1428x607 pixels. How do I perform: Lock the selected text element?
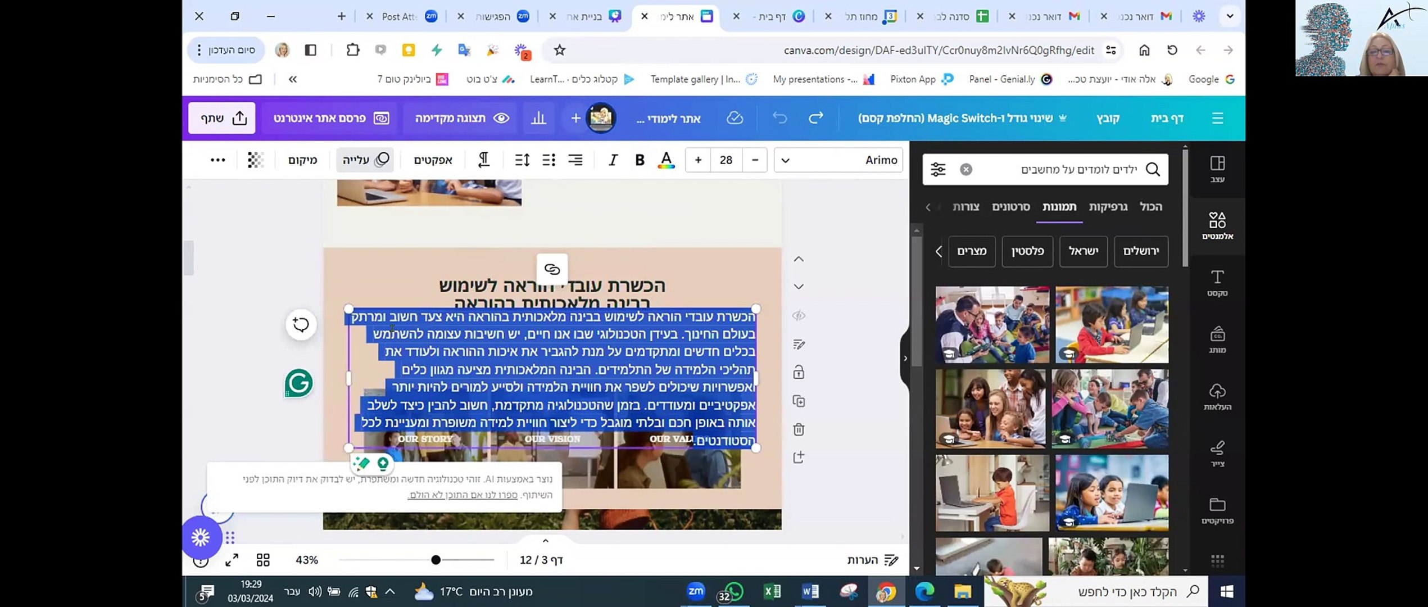[x=799, y=372]
